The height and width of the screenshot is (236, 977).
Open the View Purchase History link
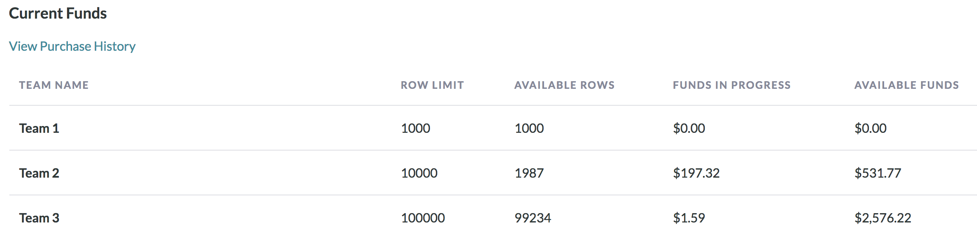click(72, 46)
